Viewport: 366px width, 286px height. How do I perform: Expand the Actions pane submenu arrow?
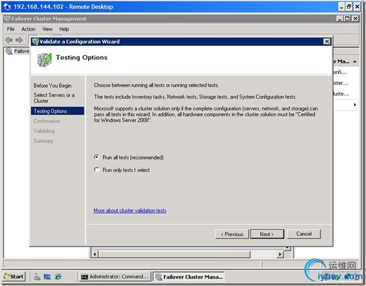click(x=355, y=104)
